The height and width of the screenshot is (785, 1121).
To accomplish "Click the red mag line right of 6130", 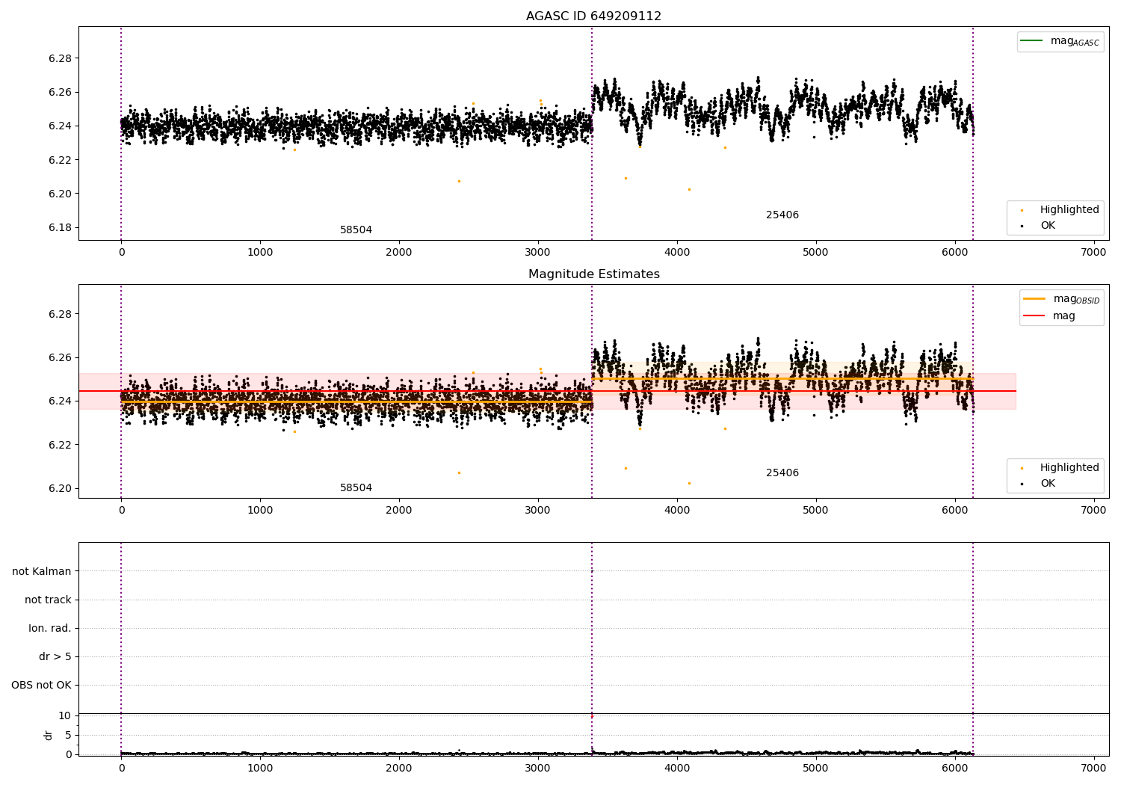I will point(995,391).
